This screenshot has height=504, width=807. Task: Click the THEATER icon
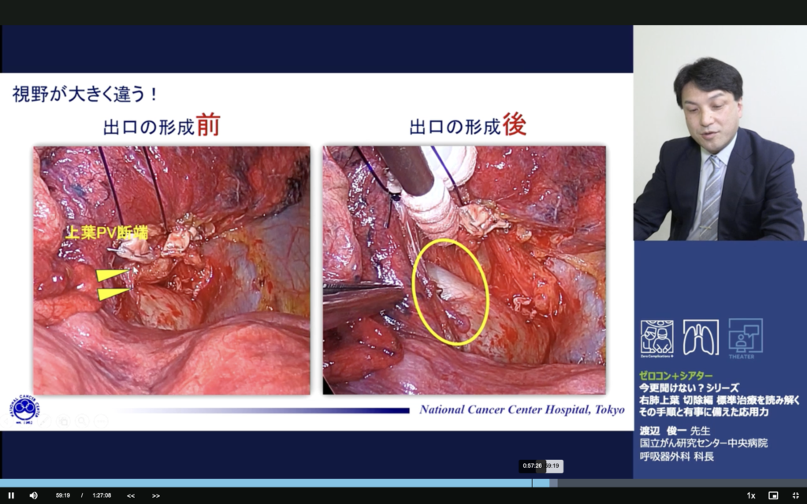[x=745, y=339]
